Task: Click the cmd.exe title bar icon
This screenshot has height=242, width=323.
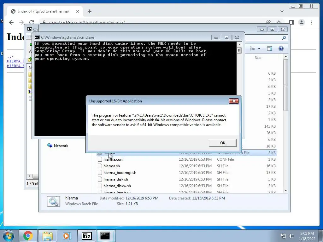Action: tap(37, 37)
